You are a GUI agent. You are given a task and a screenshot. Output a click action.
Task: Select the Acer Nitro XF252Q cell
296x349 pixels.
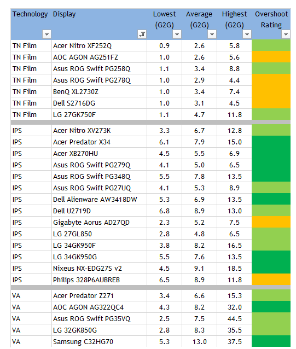99,46
